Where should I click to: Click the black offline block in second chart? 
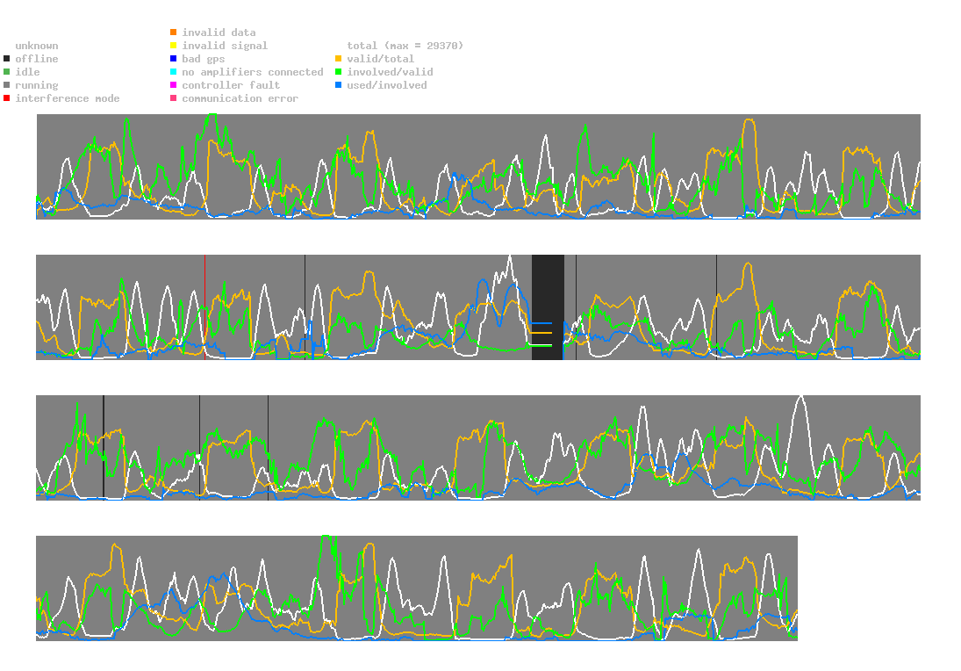pyautogui.click(x=548, y=307)
